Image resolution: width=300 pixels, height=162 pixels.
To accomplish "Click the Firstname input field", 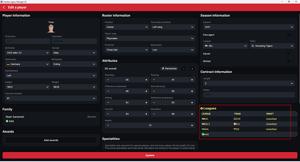I will pyautogui.click(x=28, y=41).
